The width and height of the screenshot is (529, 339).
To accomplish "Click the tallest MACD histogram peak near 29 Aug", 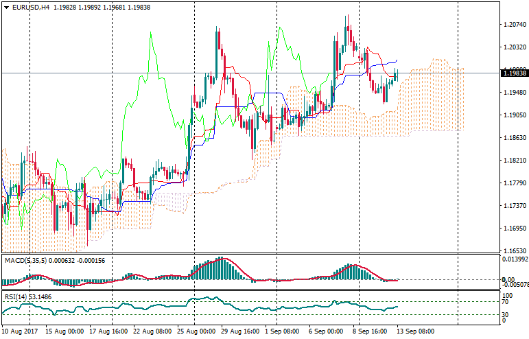I will pos(218,260).
